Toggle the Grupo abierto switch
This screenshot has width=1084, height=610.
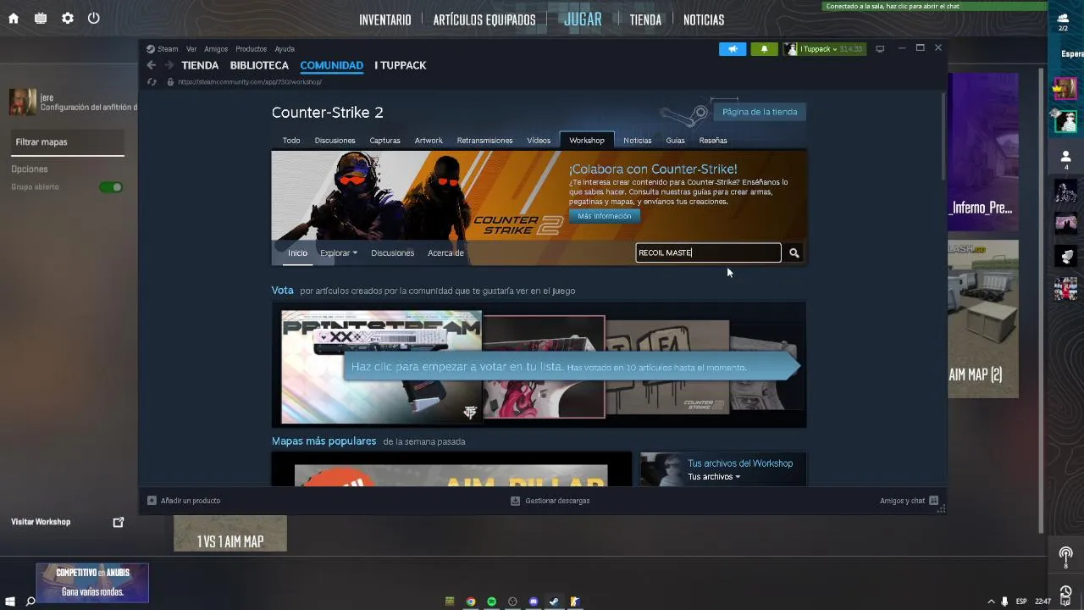111,187
